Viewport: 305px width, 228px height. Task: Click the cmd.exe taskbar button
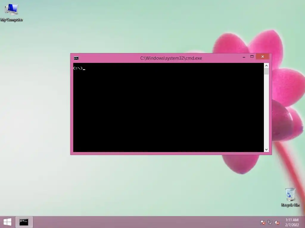click(x=24, y=222)
